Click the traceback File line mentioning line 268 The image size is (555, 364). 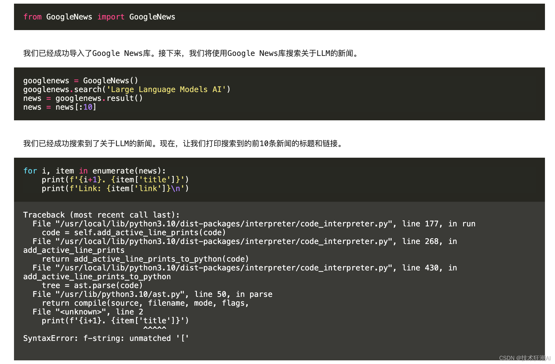(x=245, y=241)
